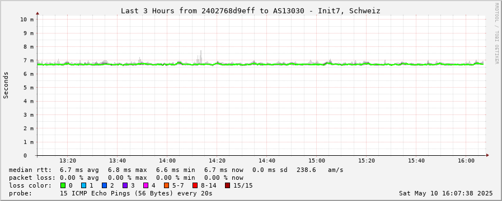Click the dark red 15/15 loss swatch
This screenshot has height=201, width=502.
[x=227, y=185]
